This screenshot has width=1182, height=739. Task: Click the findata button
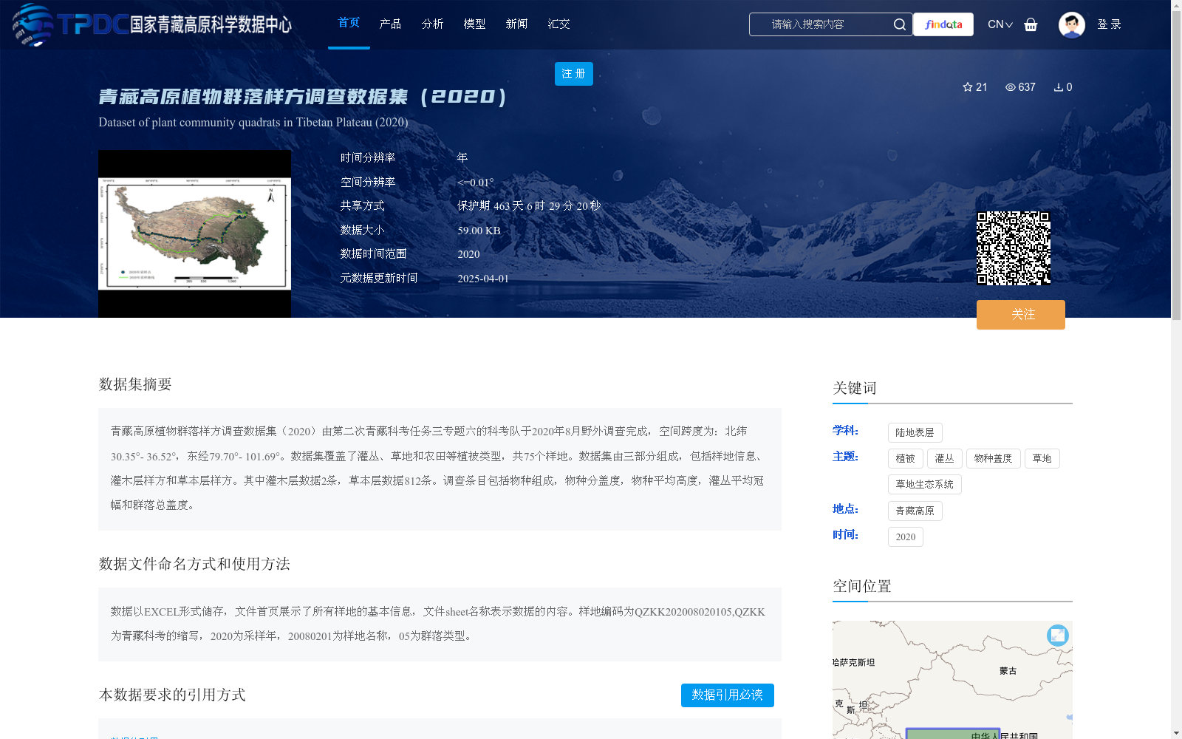[943, 24]
